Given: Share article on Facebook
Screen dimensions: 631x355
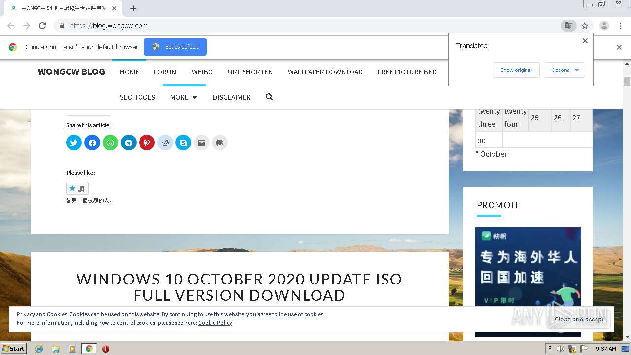Looking at the screenshot, I should point(92,143).
